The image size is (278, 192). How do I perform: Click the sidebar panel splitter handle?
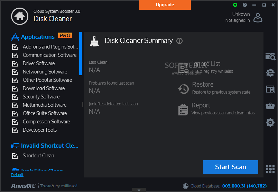point(83,105)
